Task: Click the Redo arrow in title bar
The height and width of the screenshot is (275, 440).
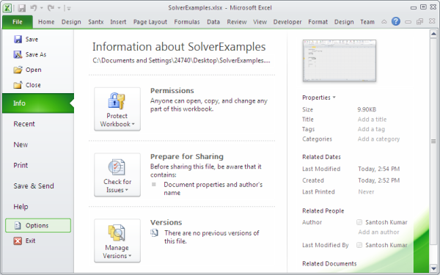Action: (x=51, y=8)
